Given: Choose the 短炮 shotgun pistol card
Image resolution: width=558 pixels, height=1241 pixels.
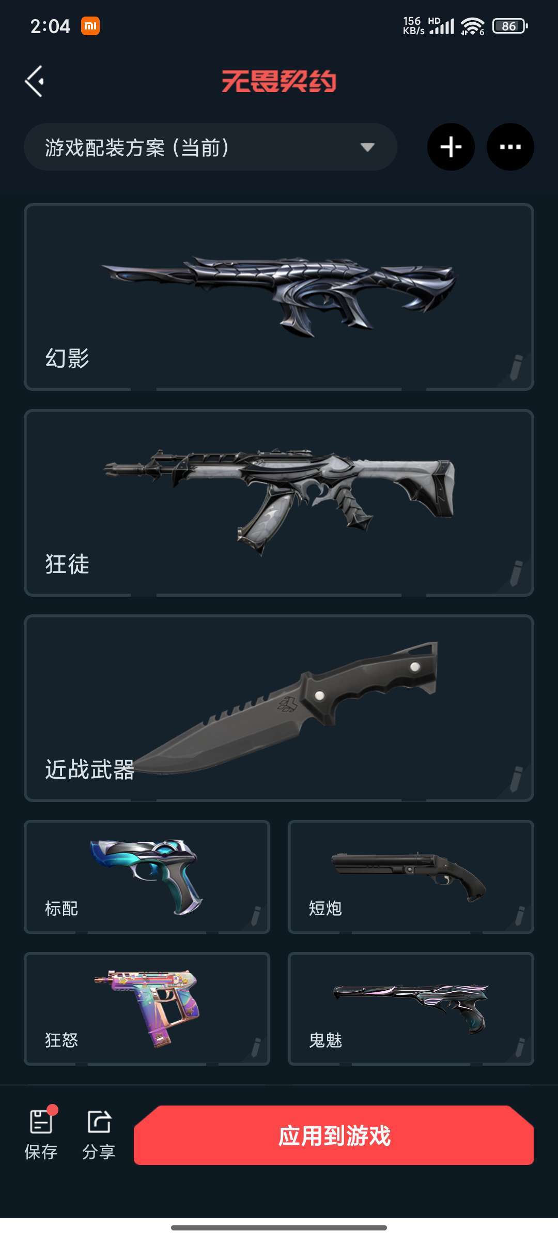Looking at the screenshot, I should pos(411,876).
